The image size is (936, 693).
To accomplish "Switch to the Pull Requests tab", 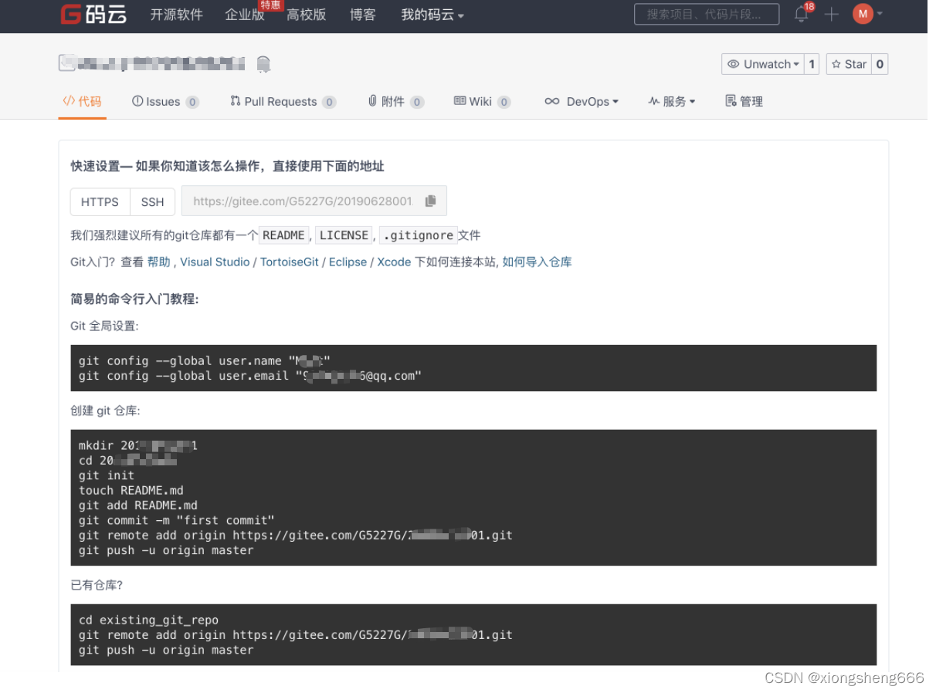I will coord(283,101).
